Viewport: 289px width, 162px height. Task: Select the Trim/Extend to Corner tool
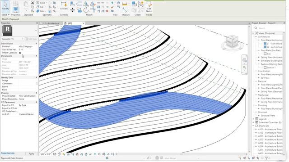93,10
